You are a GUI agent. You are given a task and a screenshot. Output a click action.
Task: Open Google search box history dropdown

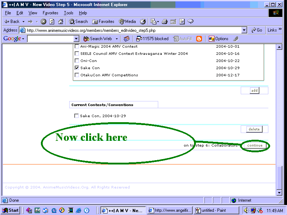pyautogui.click(x=76, y=39)
